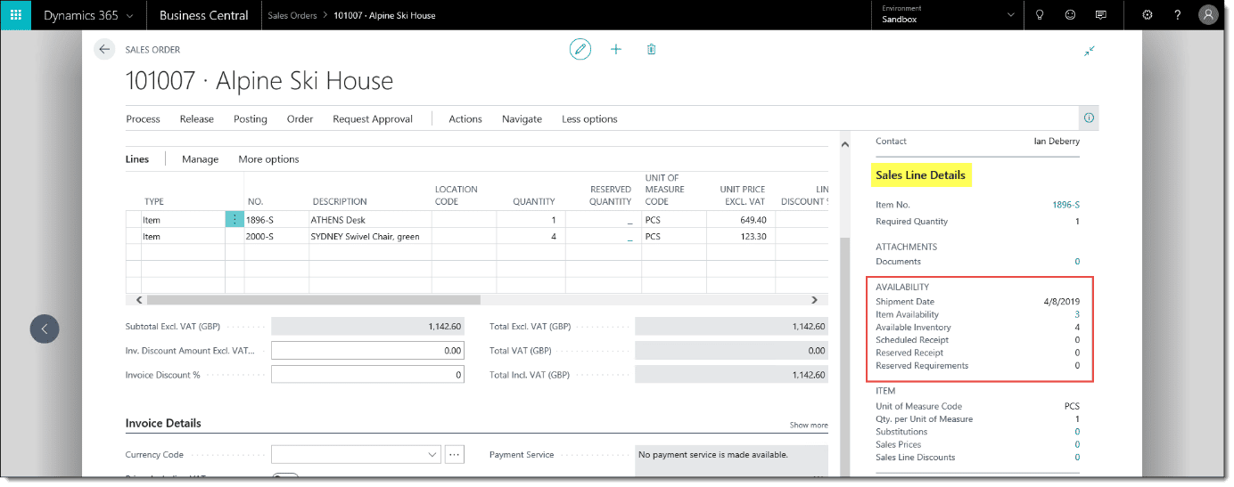Open the settings gear icon
Viewport: 1234px width, 487px height.
coord(1148,15)
